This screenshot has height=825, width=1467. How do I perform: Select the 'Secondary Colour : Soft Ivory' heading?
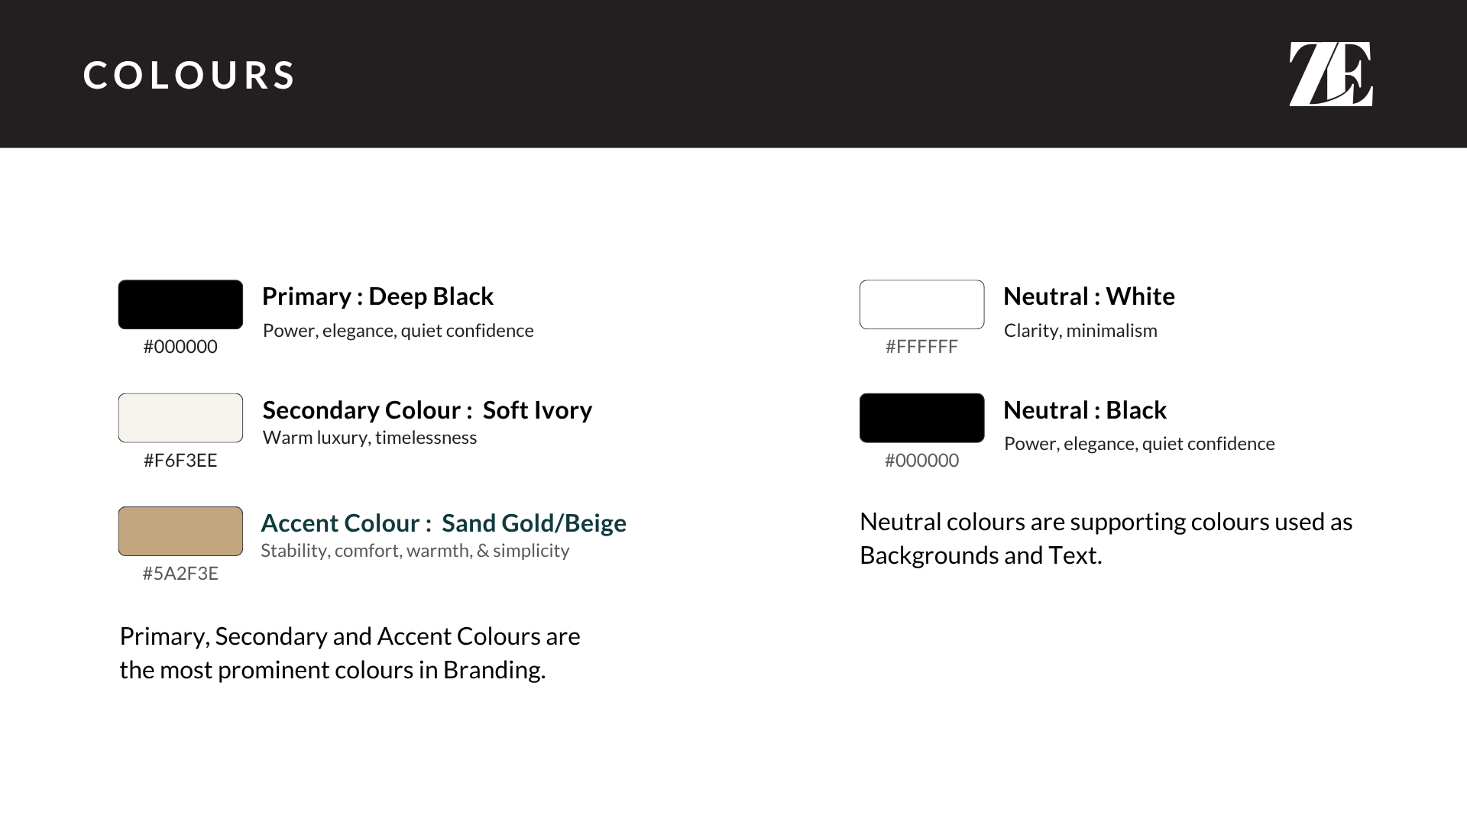(427, 410)
